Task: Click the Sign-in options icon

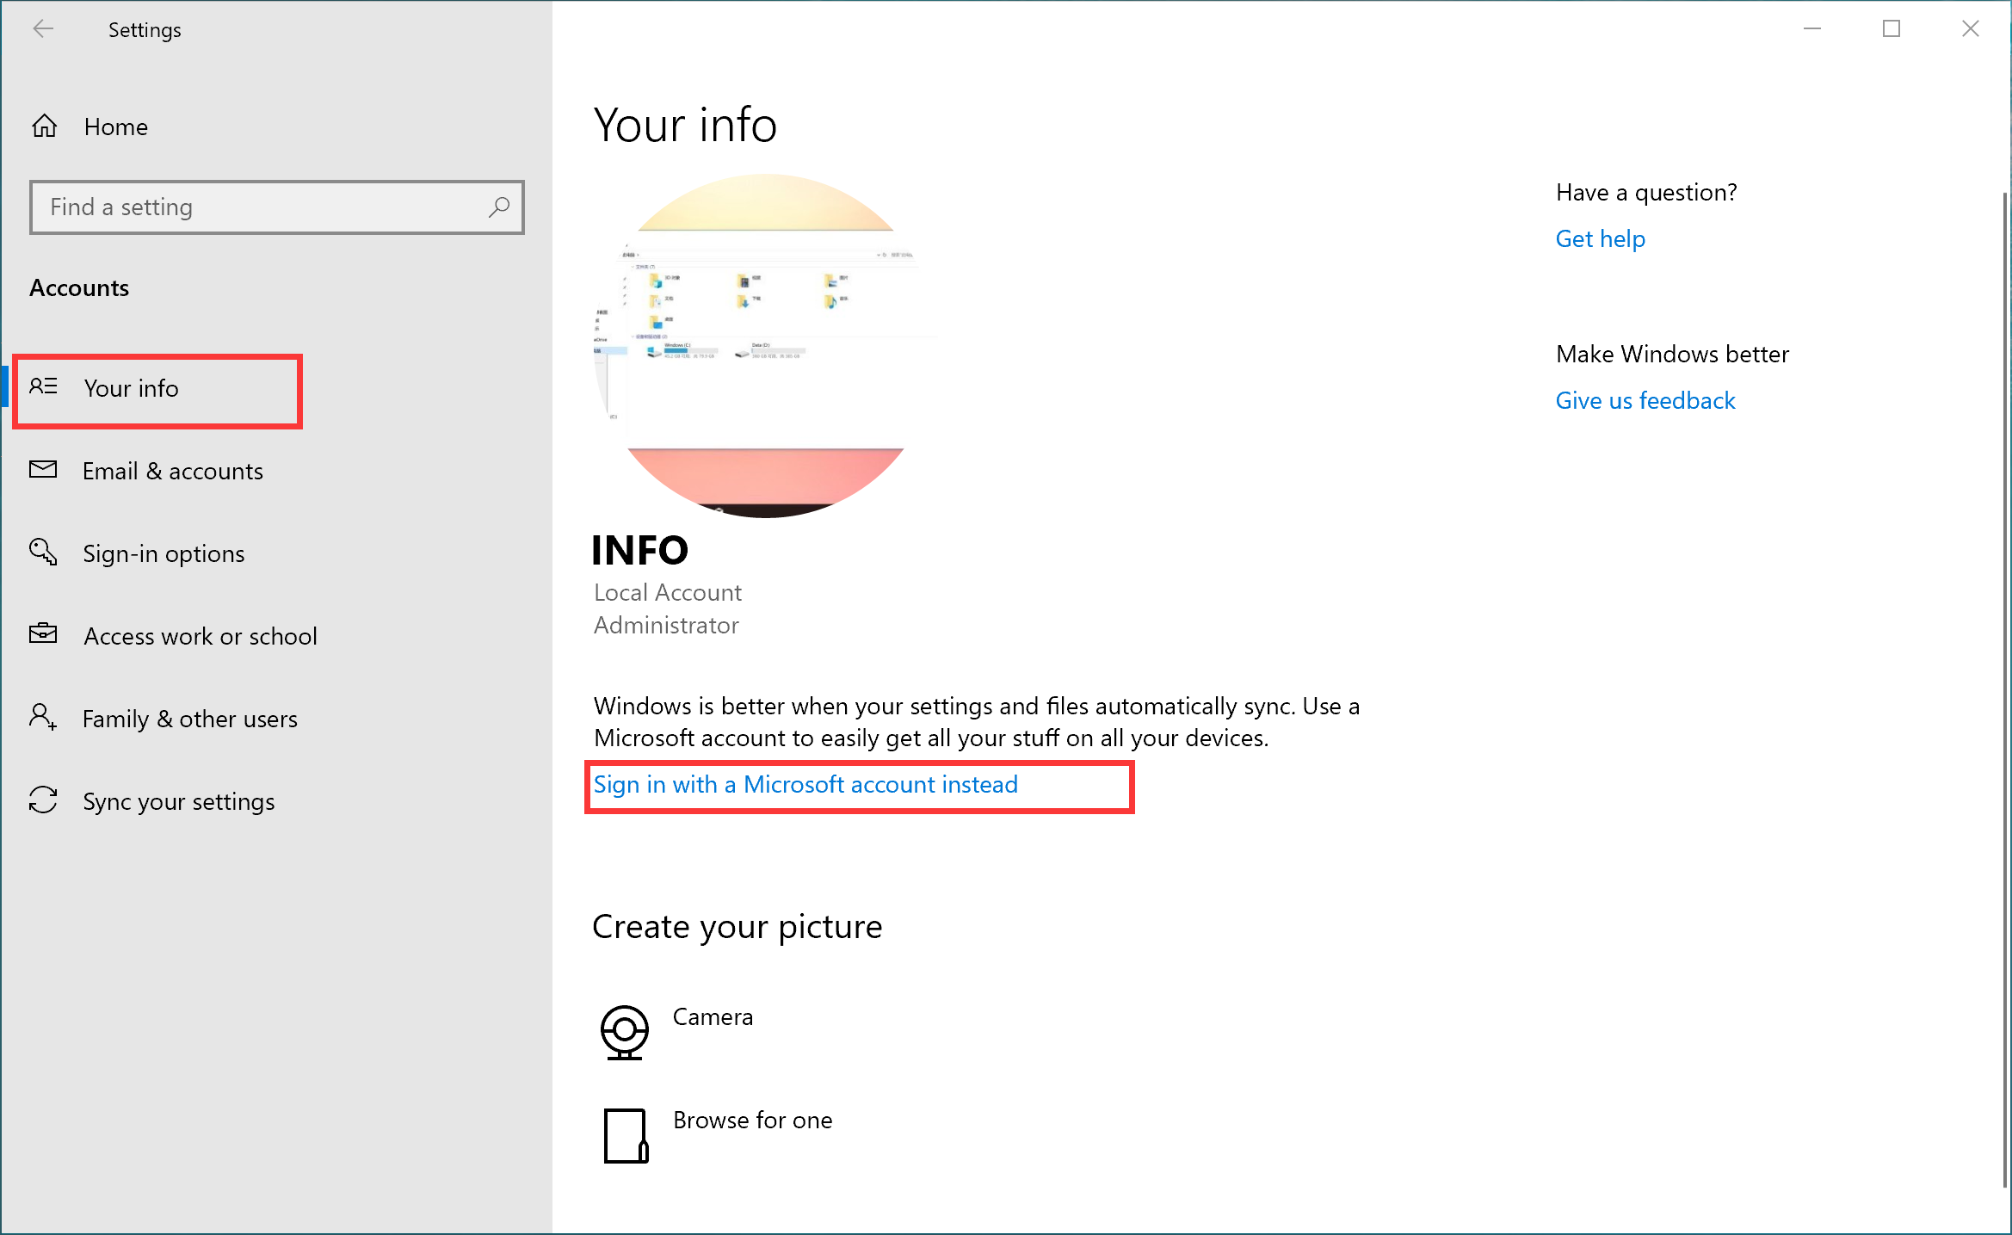Action: coord(45,553)
